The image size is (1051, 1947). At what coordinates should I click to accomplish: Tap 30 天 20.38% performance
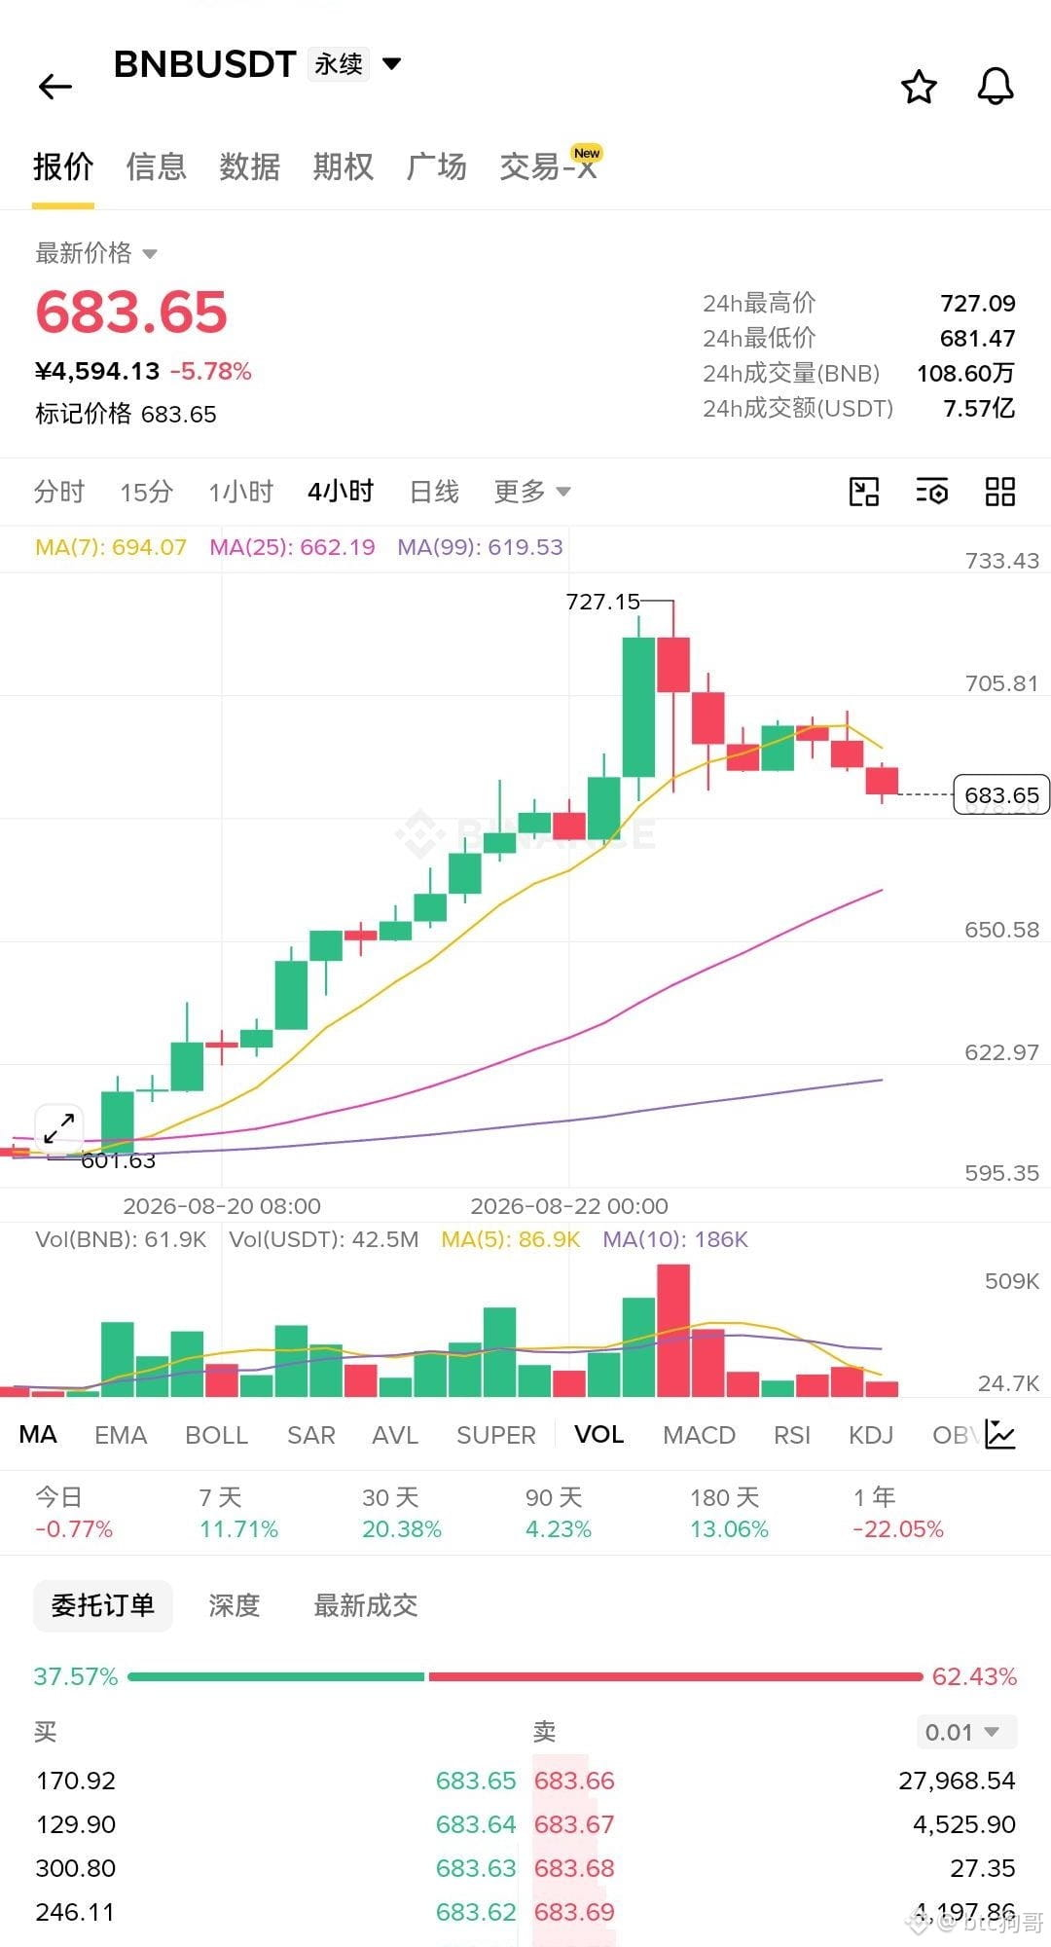click(x=402, y=1513)
